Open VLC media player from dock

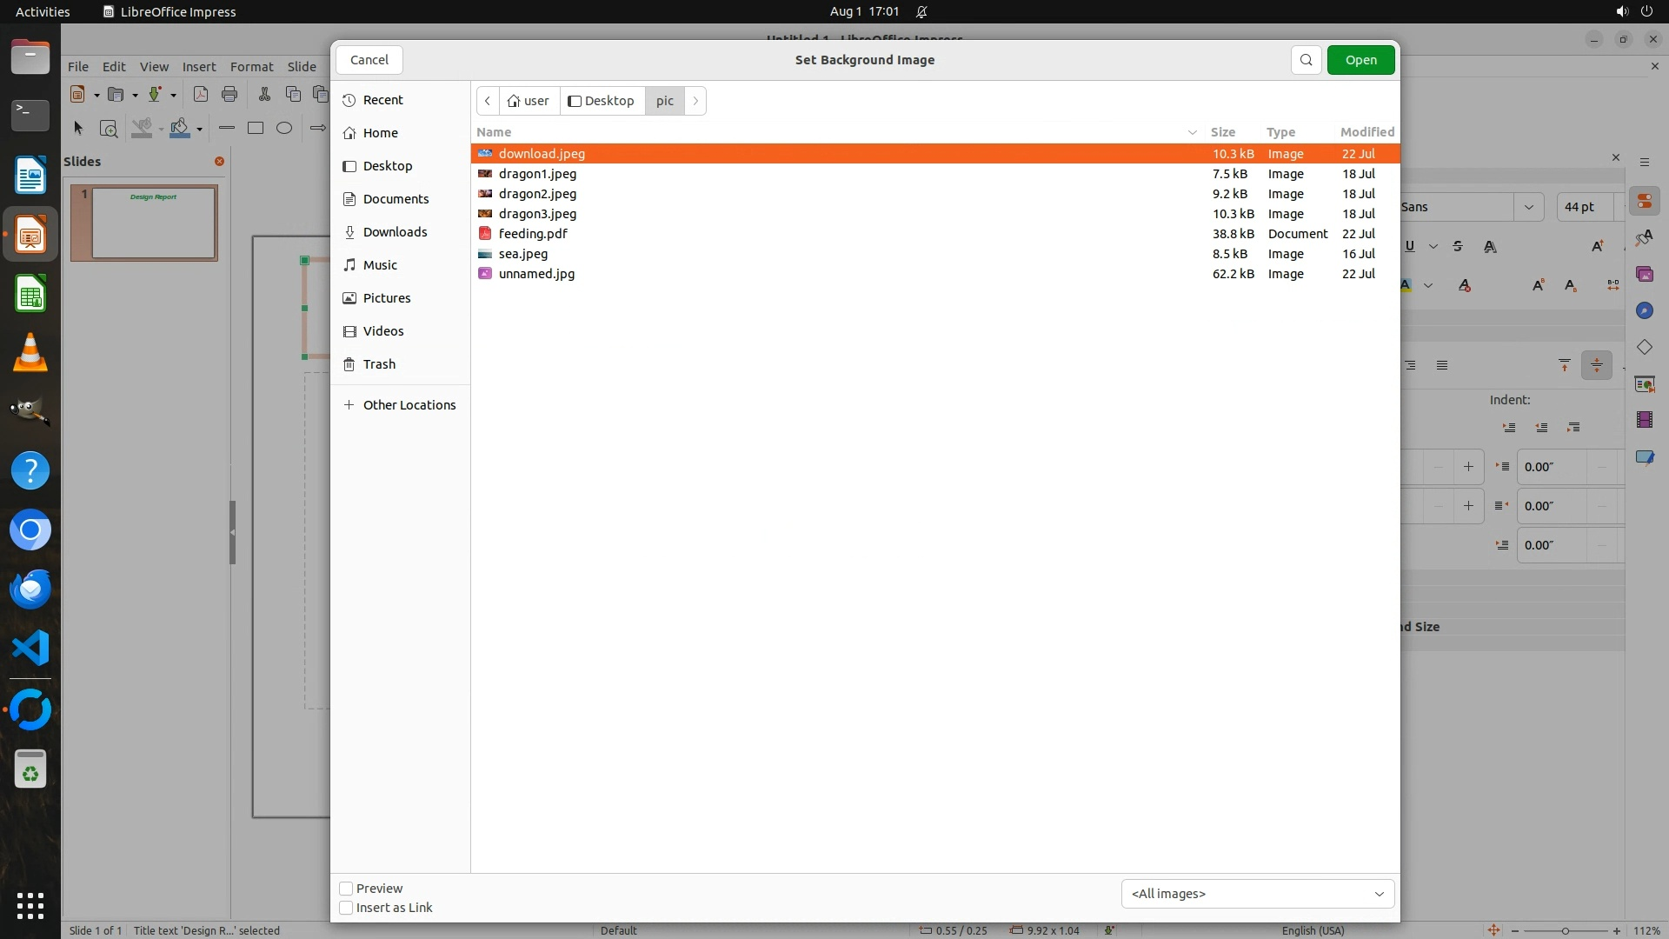coord(30,353)
